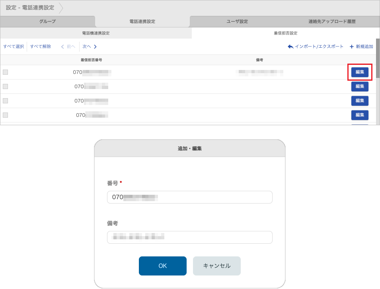Click the キャンセル button
This screenshot has height=289, width=380.
pos(216,266)
